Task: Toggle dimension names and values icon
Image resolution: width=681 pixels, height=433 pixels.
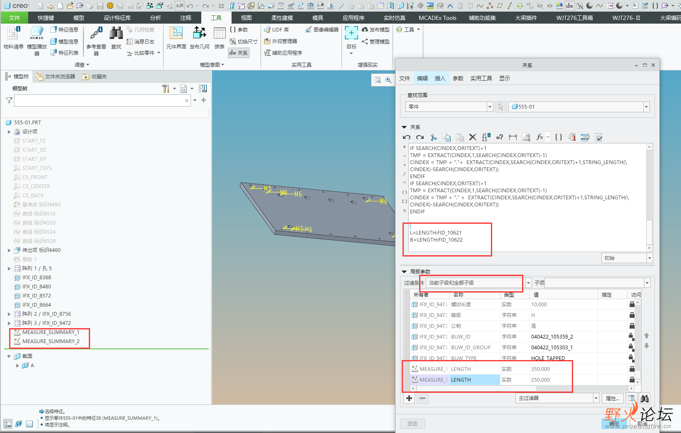Action: click(486, 138)
